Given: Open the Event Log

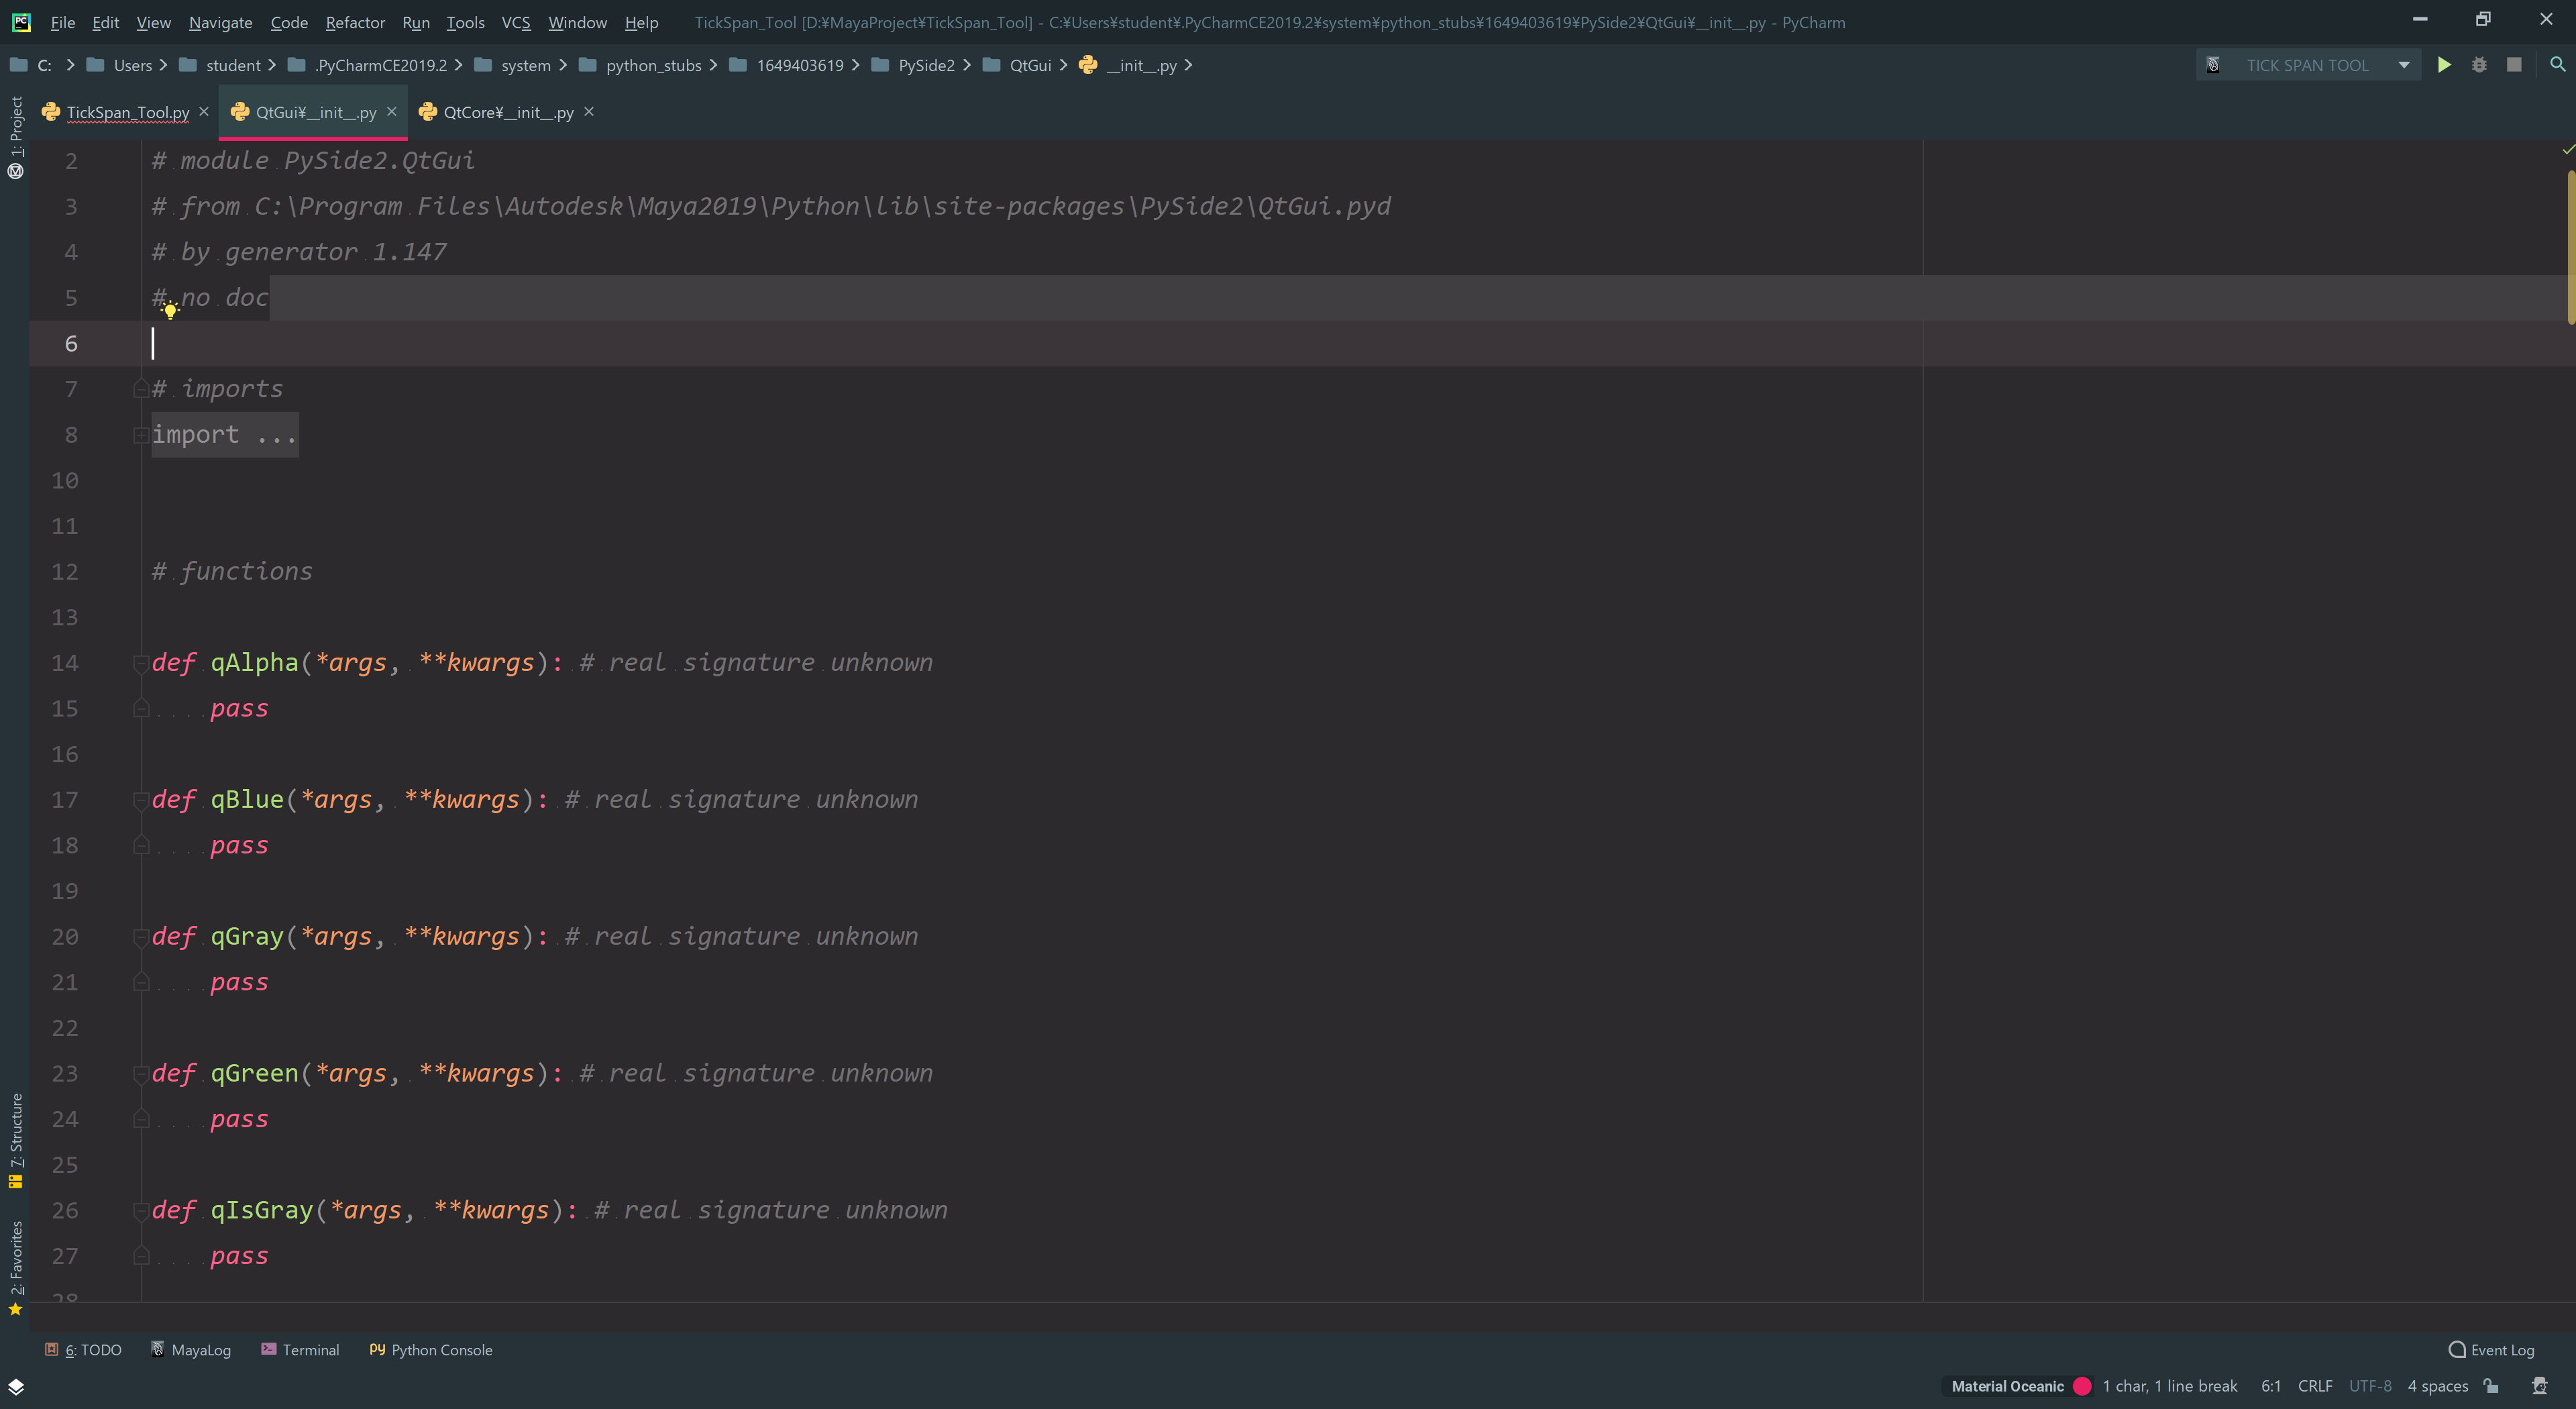Looking at the screenshot, I should (x=2491, y=1349).
